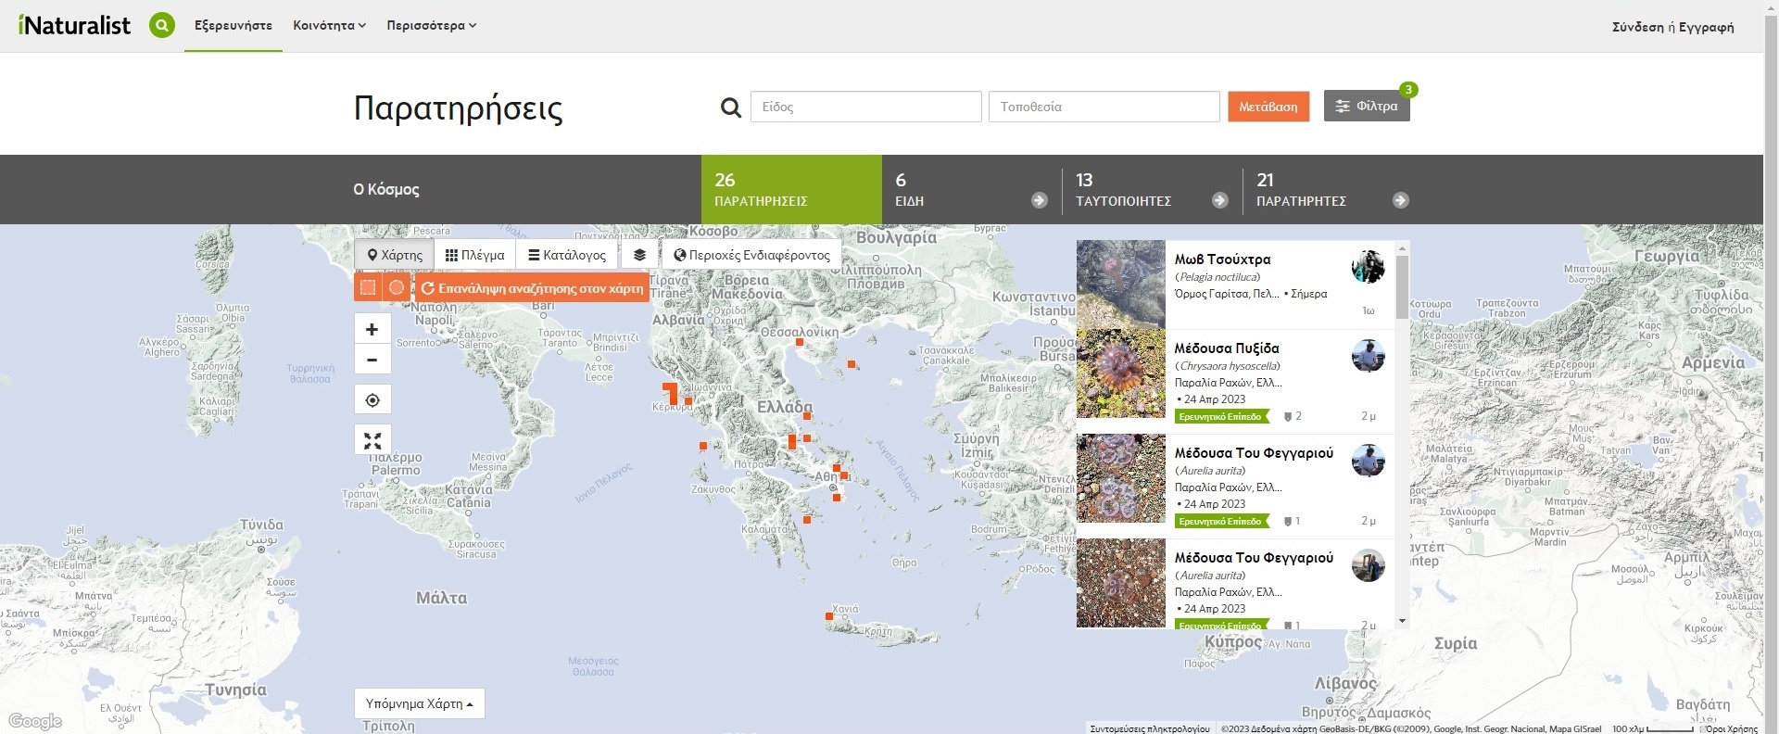Click the observations list scrollbar
Image resolution: width=1779 pixels, height=734 pixels.
(x=1402, y=287)
